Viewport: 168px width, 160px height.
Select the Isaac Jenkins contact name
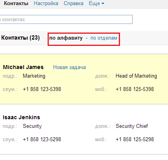coord(21,117)
